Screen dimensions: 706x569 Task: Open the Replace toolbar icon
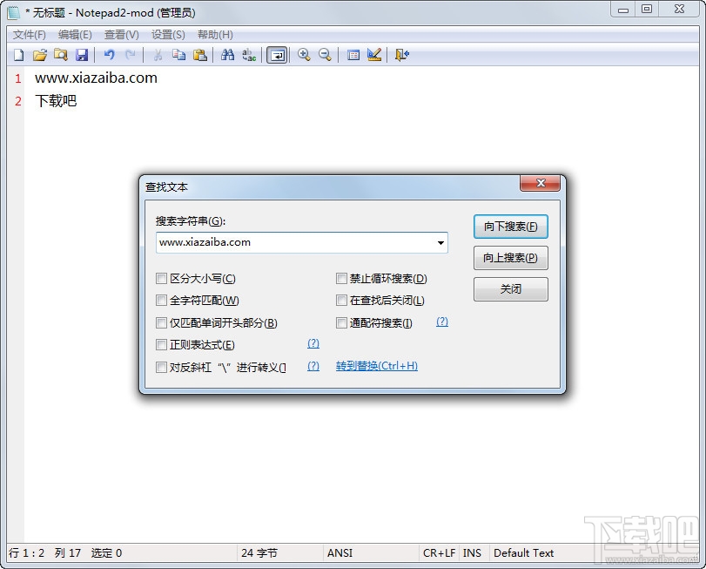(248, 55)
